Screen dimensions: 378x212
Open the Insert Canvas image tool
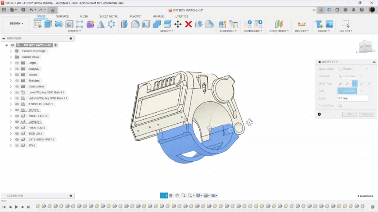(329, 24)
